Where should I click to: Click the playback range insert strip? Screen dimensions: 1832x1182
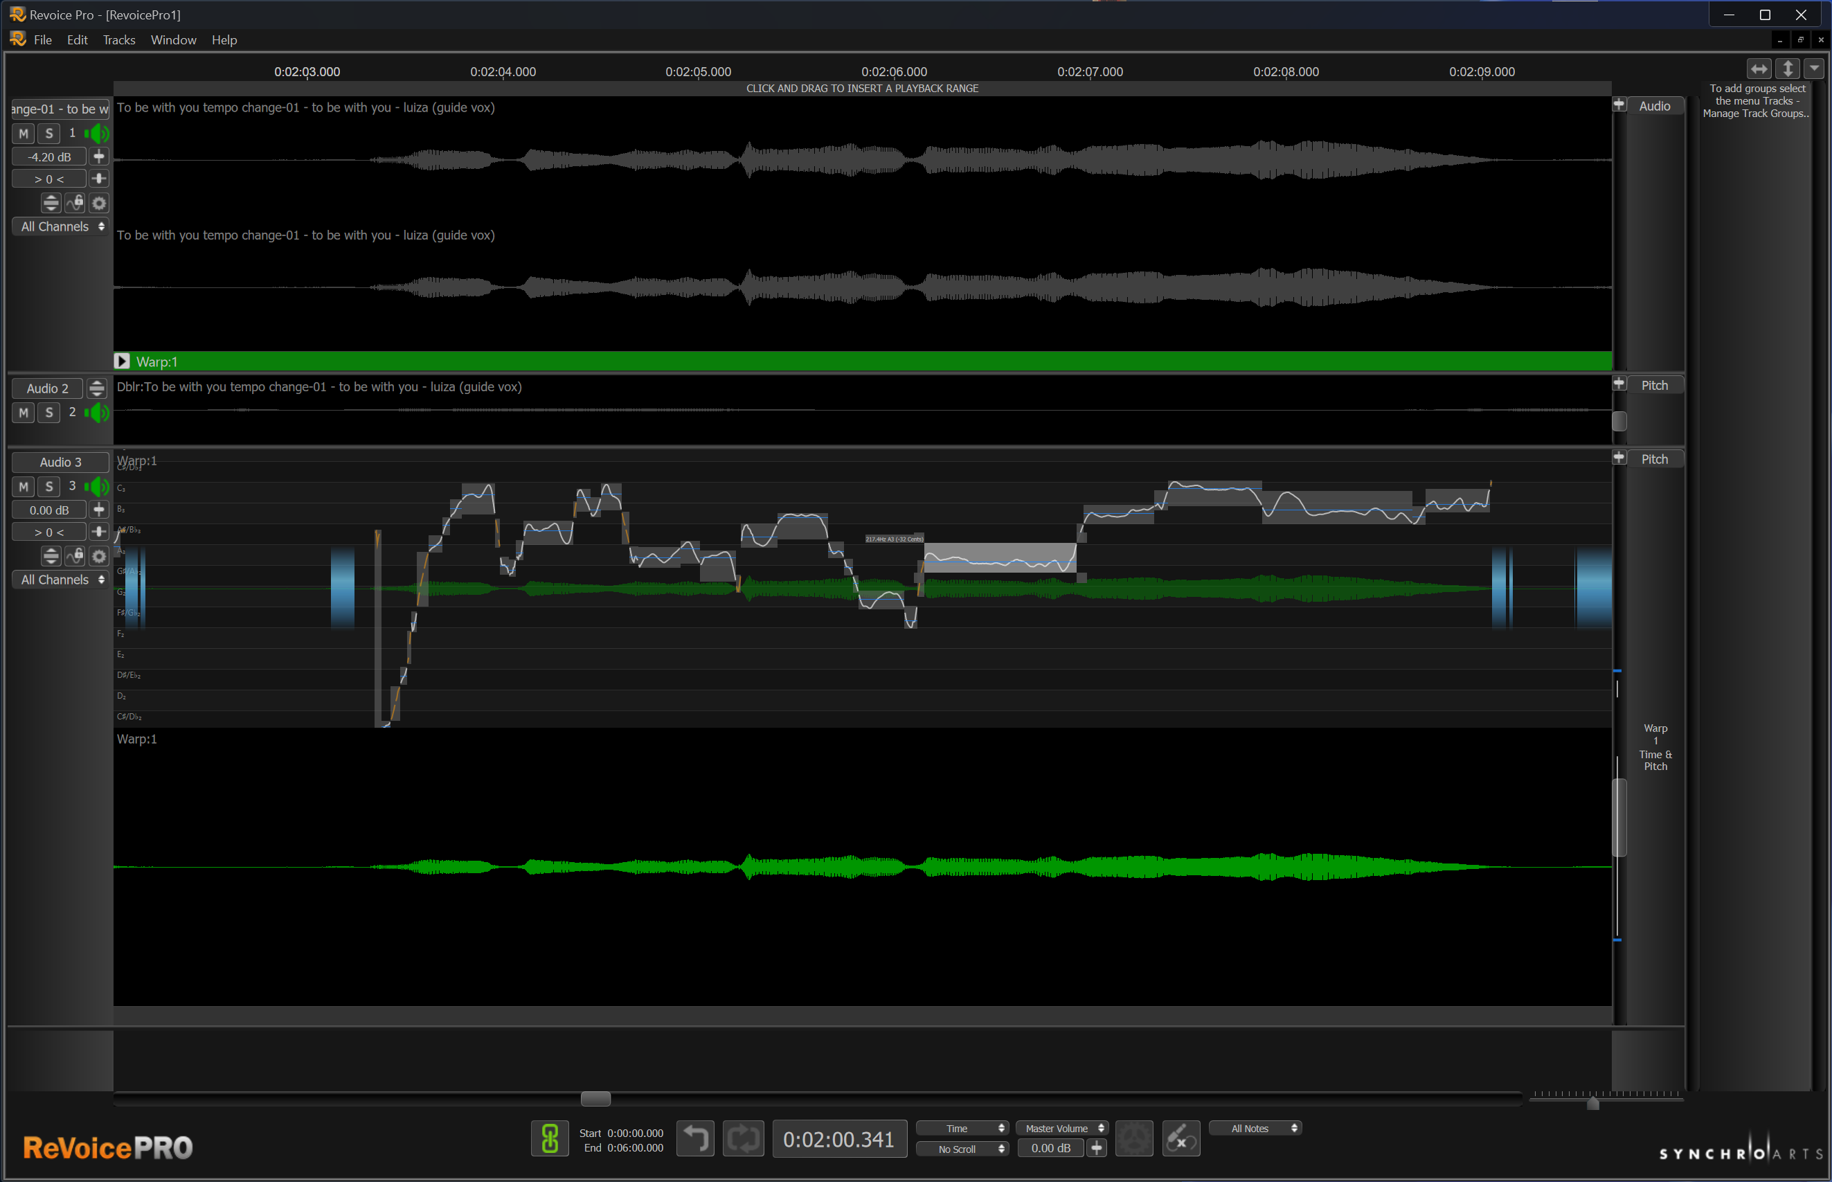point(862,88)
